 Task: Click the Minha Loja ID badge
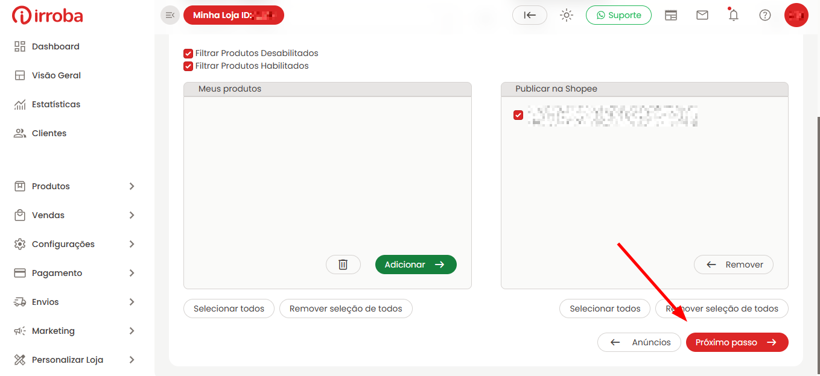234,15
